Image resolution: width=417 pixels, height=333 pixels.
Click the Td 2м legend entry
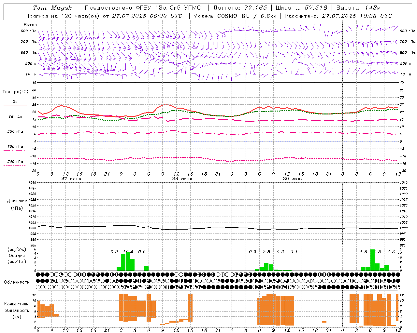tap(15, 116)
